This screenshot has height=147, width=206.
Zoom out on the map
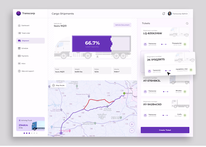click(x=132, y=131)
